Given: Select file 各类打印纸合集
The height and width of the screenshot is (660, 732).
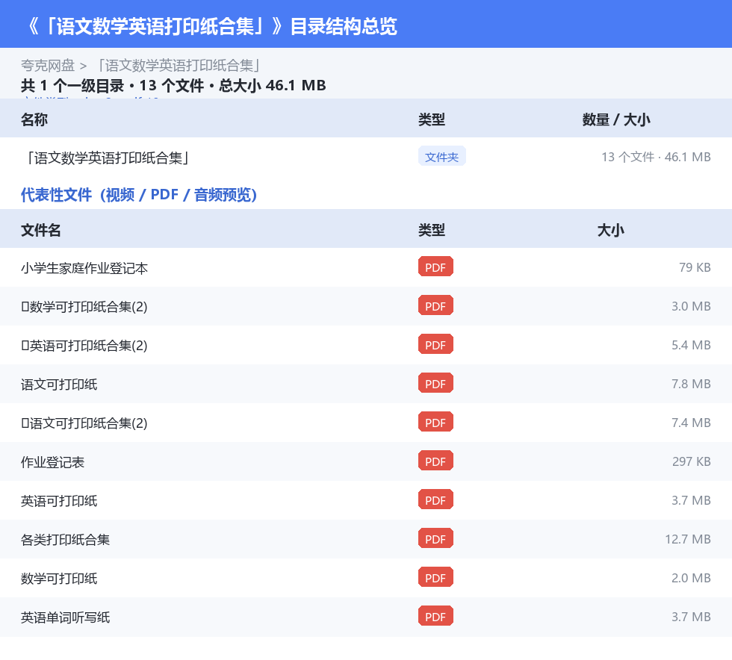Looking at the screenshot, I should pyautogui.click(x=66, y=540).
